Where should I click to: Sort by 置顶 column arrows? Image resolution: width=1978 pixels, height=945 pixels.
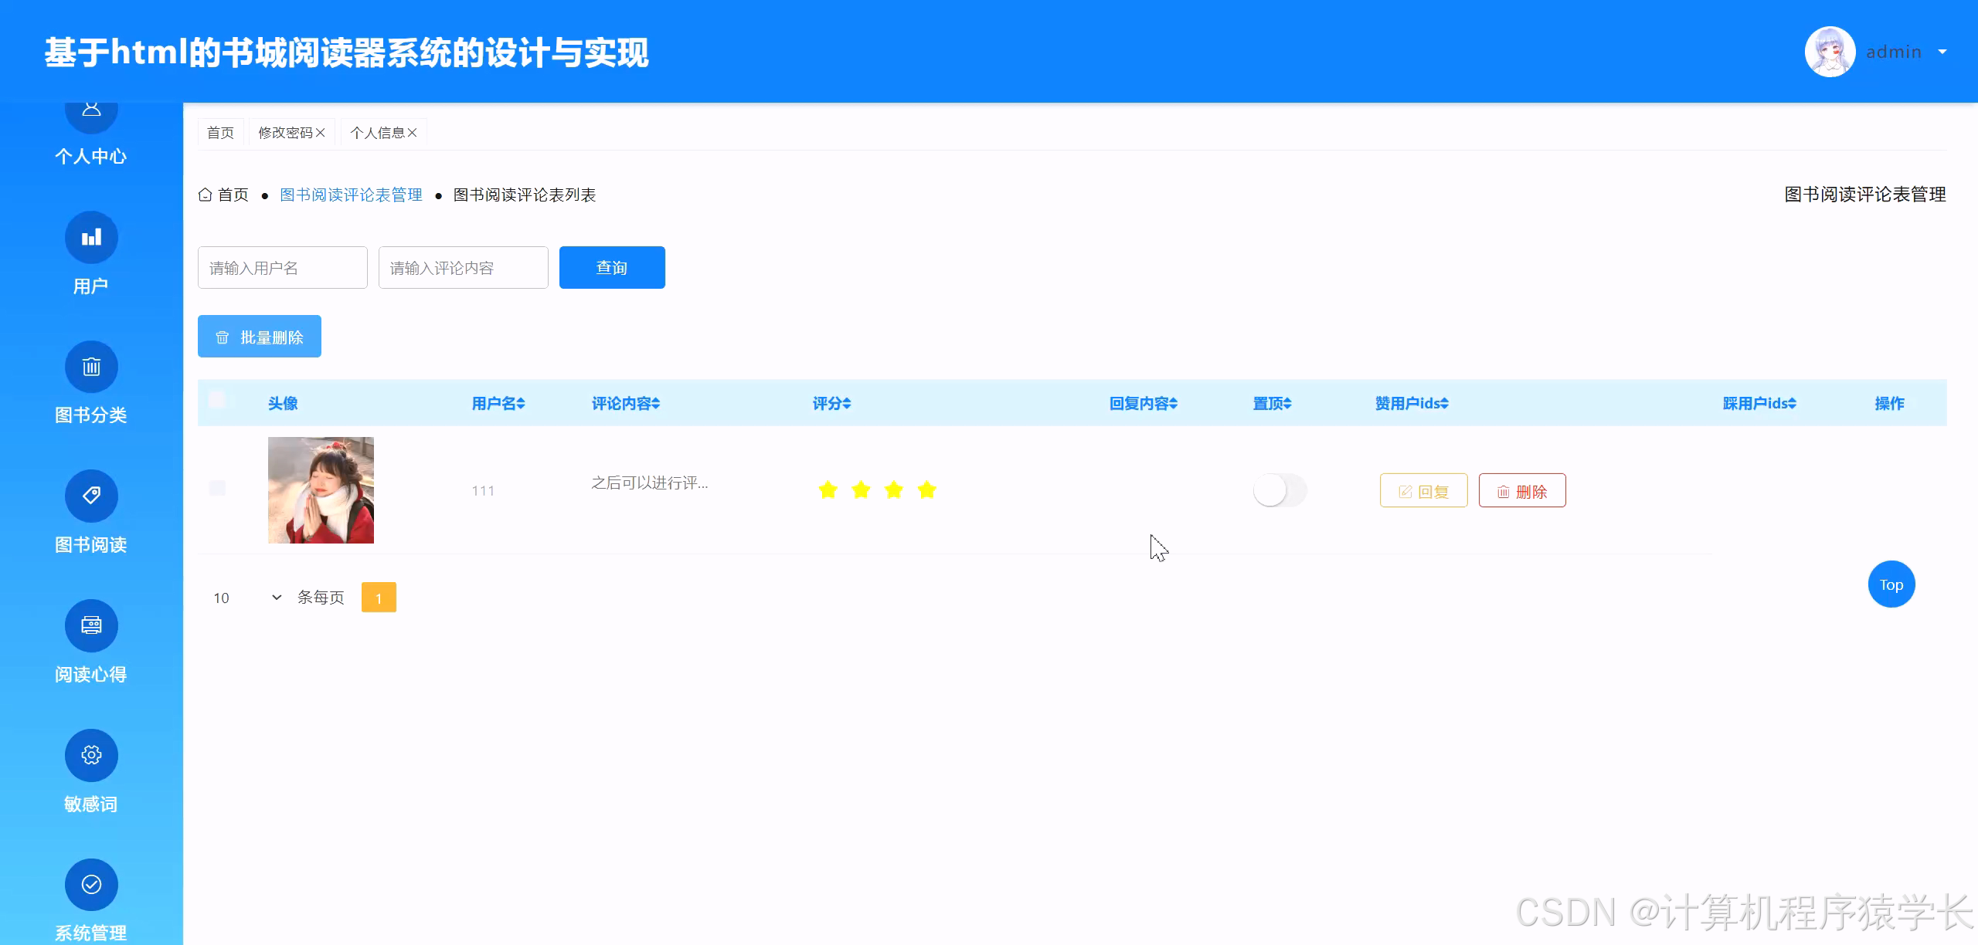(x=1287, y=403)
